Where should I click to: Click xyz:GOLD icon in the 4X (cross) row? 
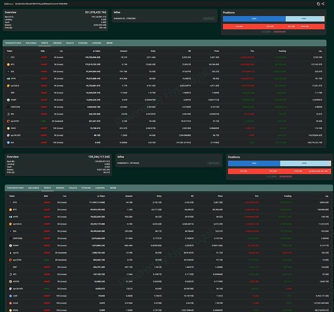[8, 86]
